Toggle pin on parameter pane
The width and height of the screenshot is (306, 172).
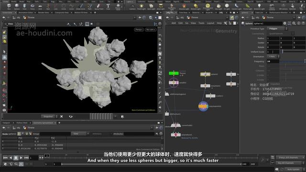click(x=299, y=18)
